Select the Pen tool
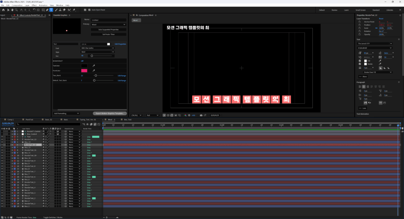The width and height of the screenshot is (404, 219). [x=47, y=10]
